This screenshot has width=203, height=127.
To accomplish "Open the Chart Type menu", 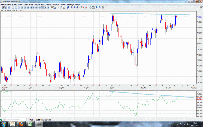I will coord(17,5).
